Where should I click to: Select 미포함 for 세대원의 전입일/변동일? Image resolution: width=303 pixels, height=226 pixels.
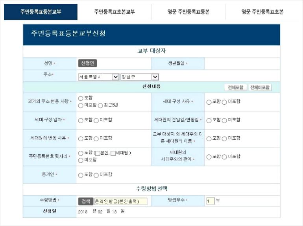224,120
